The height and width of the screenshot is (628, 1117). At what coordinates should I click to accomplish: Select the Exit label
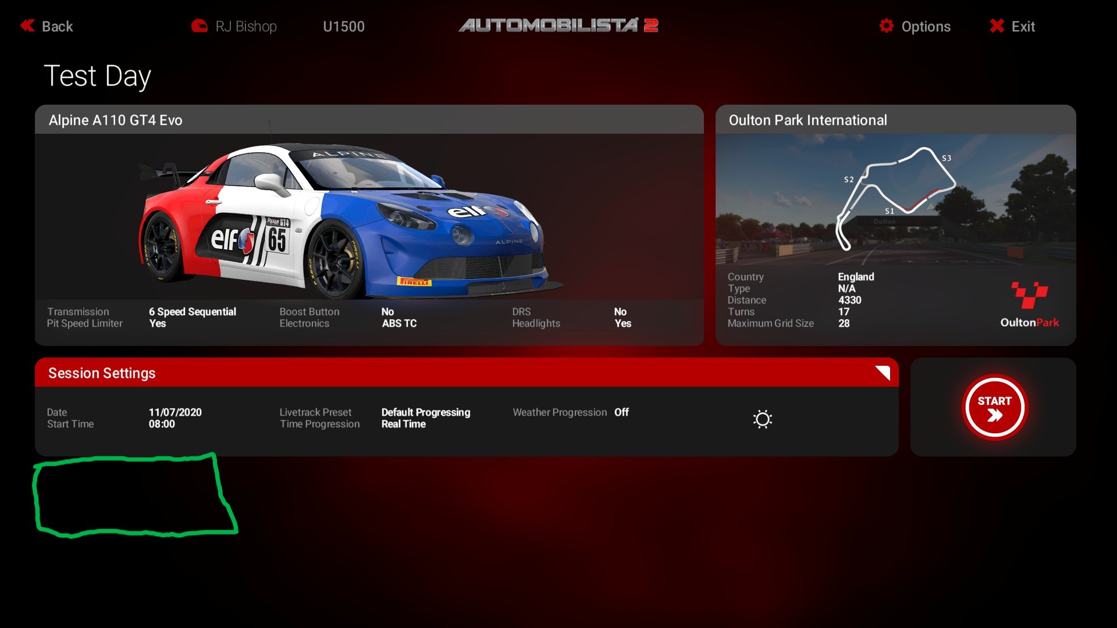[x=1023, y=26]
